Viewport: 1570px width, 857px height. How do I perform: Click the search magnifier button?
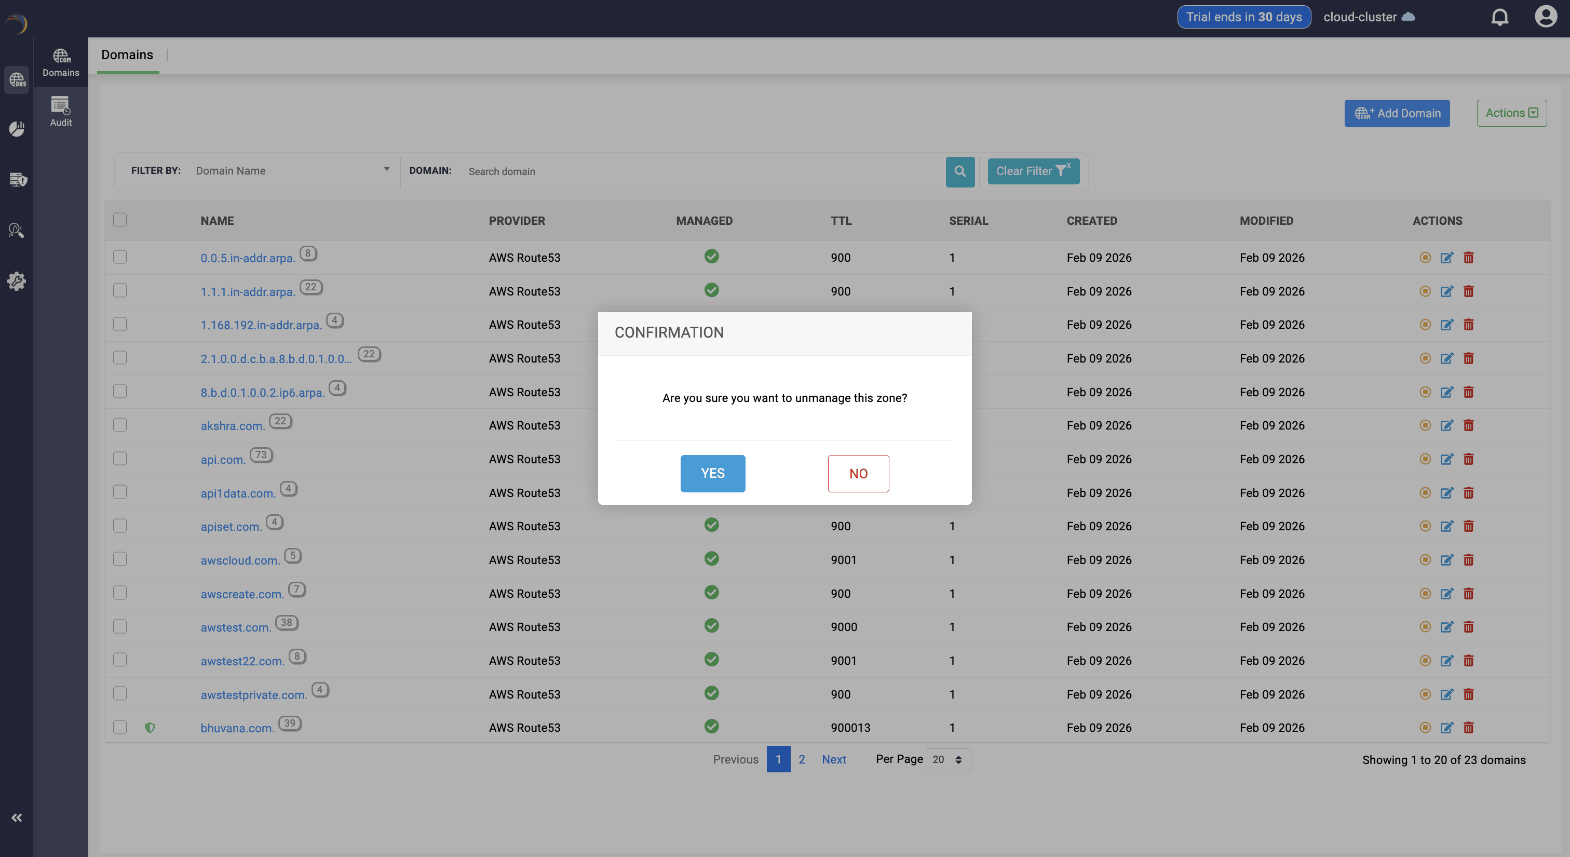click(x=960, y=171)
